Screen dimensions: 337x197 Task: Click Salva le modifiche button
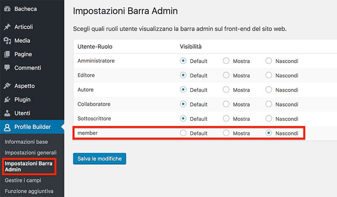[x=99, y=159]
